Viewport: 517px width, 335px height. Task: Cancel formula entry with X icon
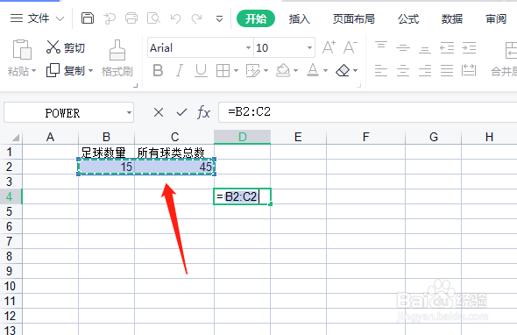(x=159, y=112)
